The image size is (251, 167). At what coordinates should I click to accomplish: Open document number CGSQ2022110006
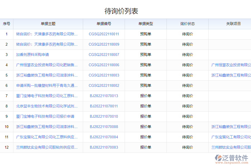pos(104,65)
